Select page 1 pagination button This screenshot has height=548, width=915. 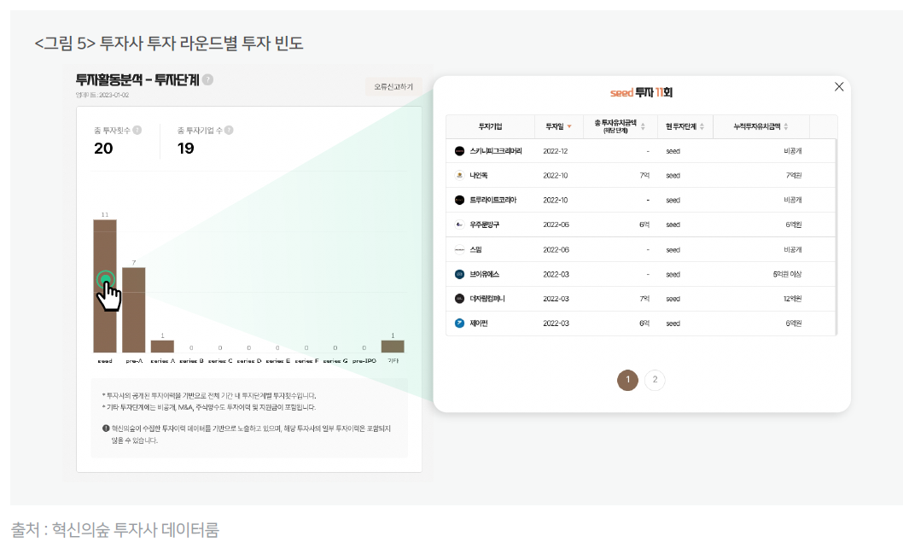click(x=628, y=380)
